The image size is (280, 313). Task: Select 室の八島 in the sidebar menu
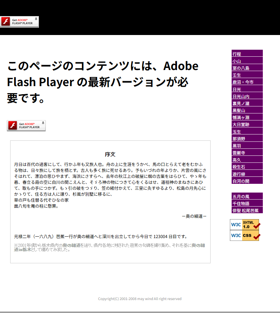click(x=247, y=68)
